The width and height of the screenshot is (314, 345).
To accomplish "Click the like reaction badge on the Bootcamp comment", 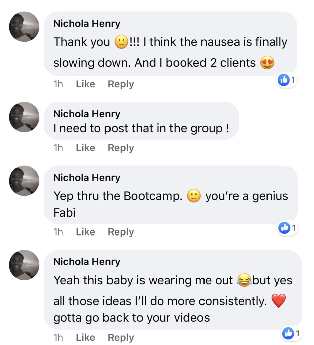I will click(287, 228).
